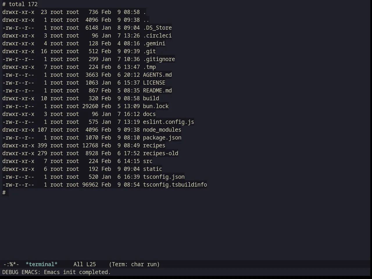Screen dimensions: 372x279
Task: Click the src directory name
Action: [x=148, y=161]
